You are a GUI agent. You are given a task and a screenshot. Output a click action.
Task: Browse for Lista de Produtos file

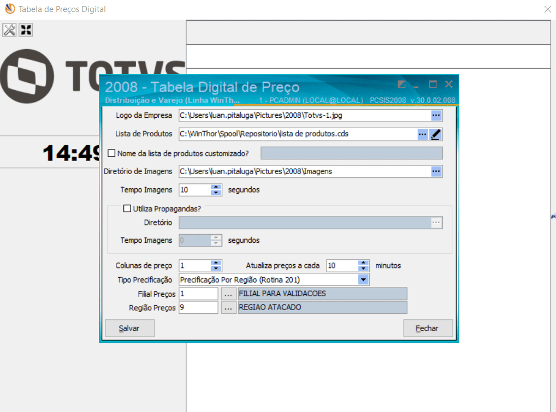tap(422, 134)
